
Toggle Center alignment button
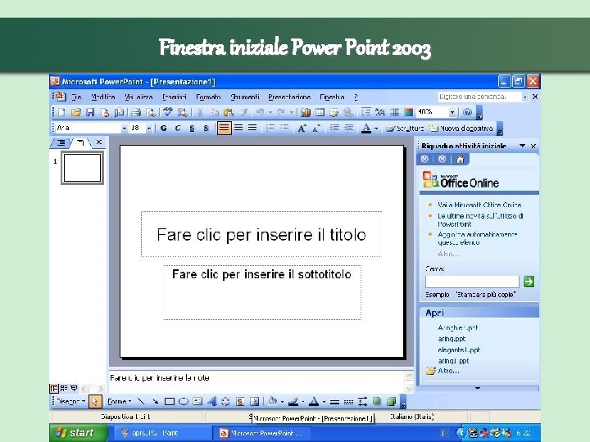(238, 128)
